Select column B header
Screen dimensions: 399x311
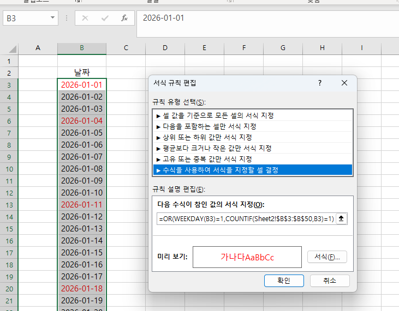pyautogui.click(x=82, y=48)
